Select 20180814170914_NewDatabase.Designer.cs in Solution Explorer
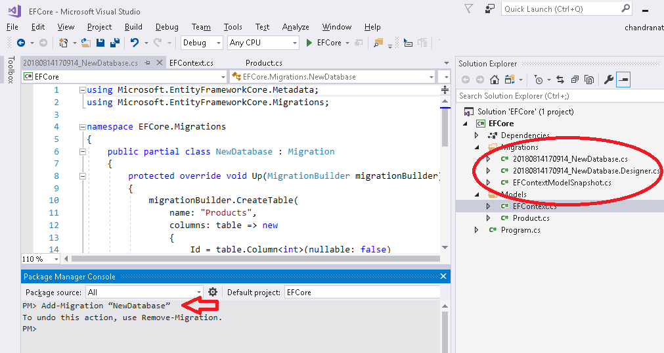 click(x=586, y=171)
